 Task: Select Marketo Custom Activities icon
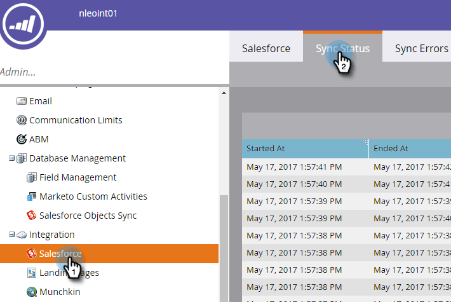[32, 196]
